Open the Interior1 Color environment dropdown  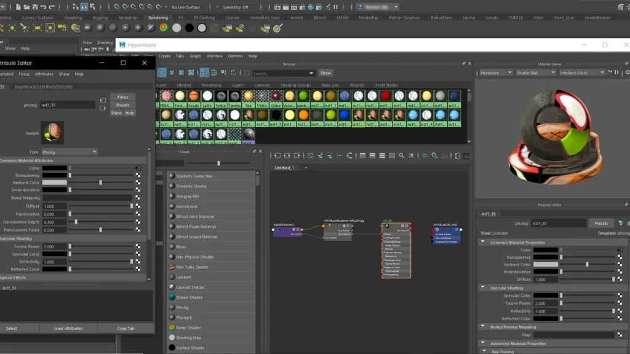(x=582, y=73)
